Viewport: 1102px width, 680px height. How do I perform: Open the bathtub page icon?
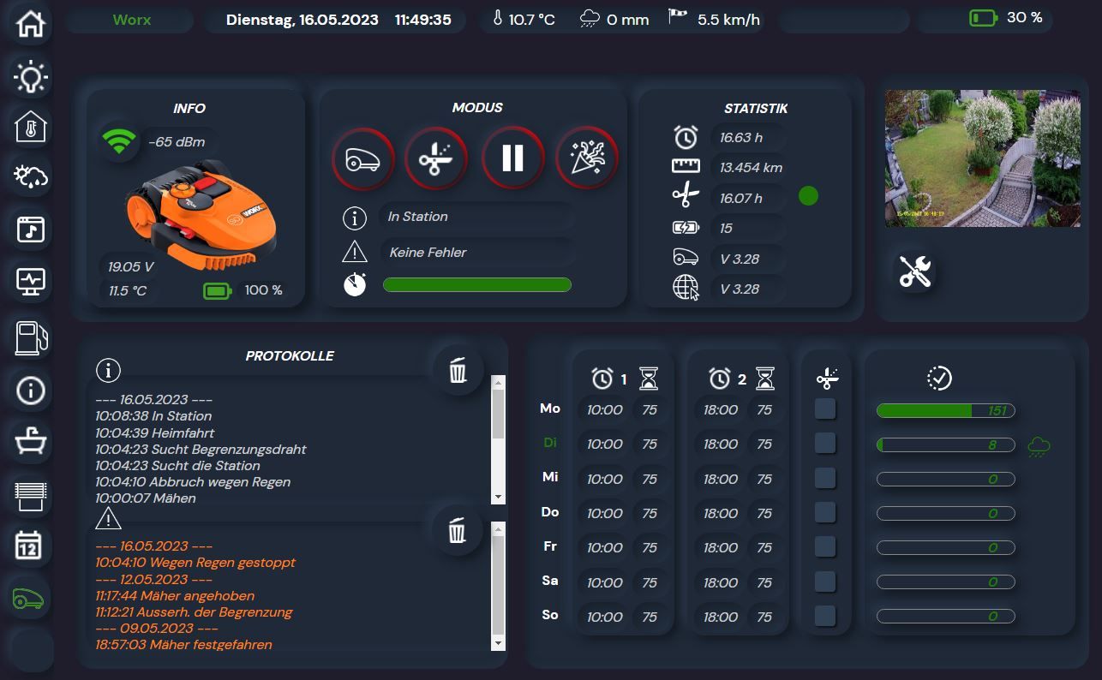tap(31, 442)
